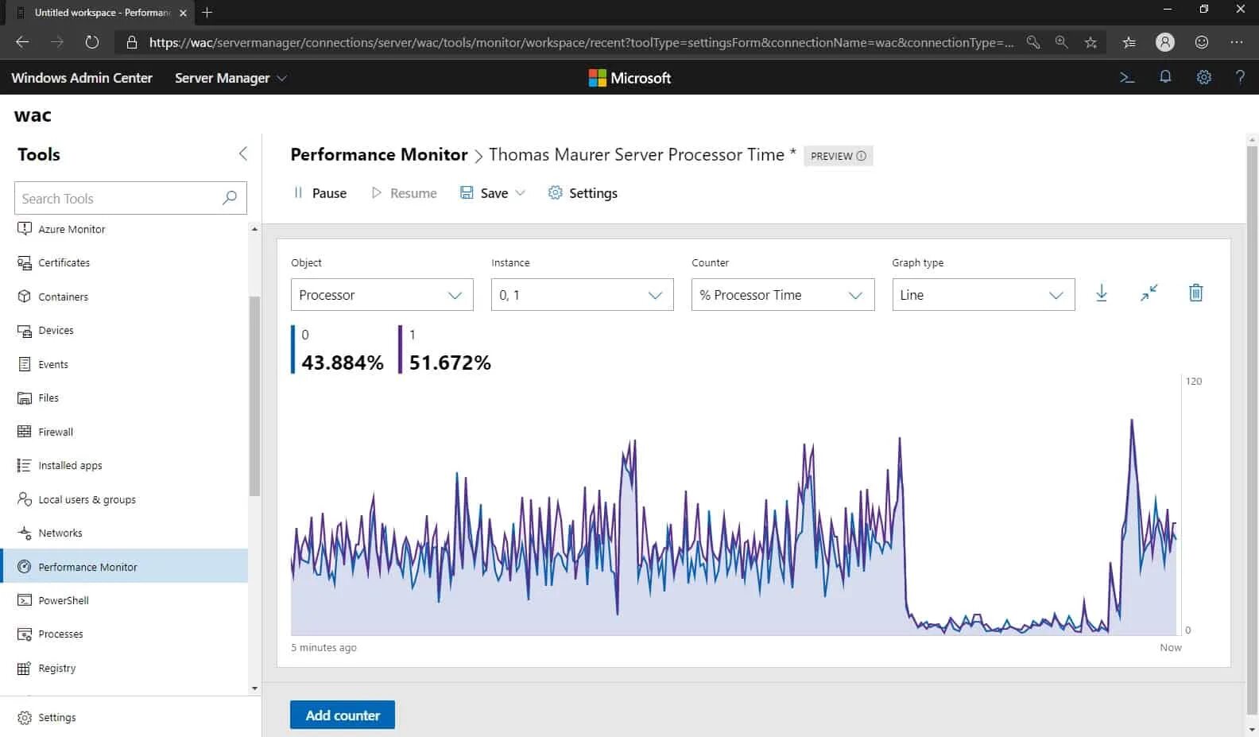Click the PREVIEW info badge
Image resolution: width=1259 pixels, height=737 pixels.
(838, 156)
